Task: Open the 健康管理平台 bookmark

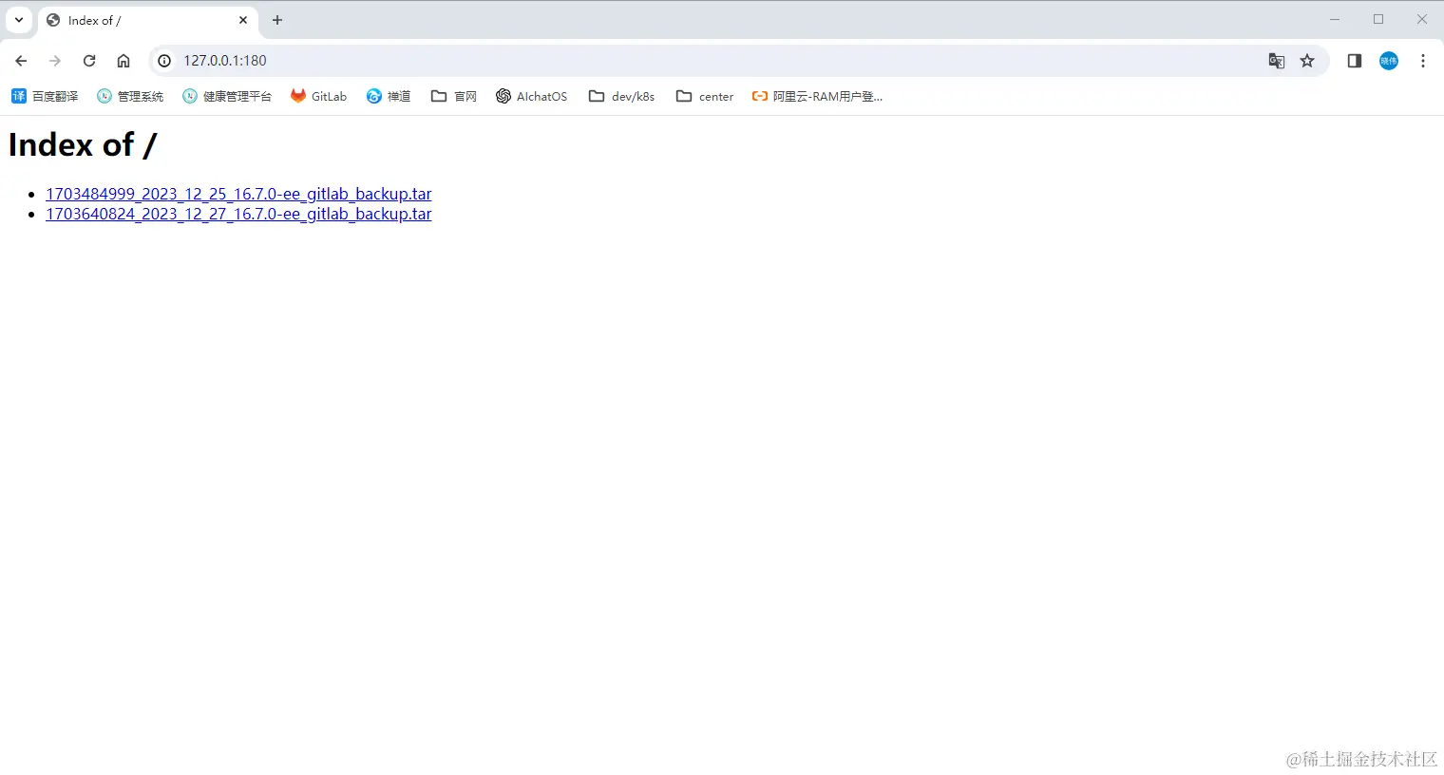Action: (x=227, y=96)
